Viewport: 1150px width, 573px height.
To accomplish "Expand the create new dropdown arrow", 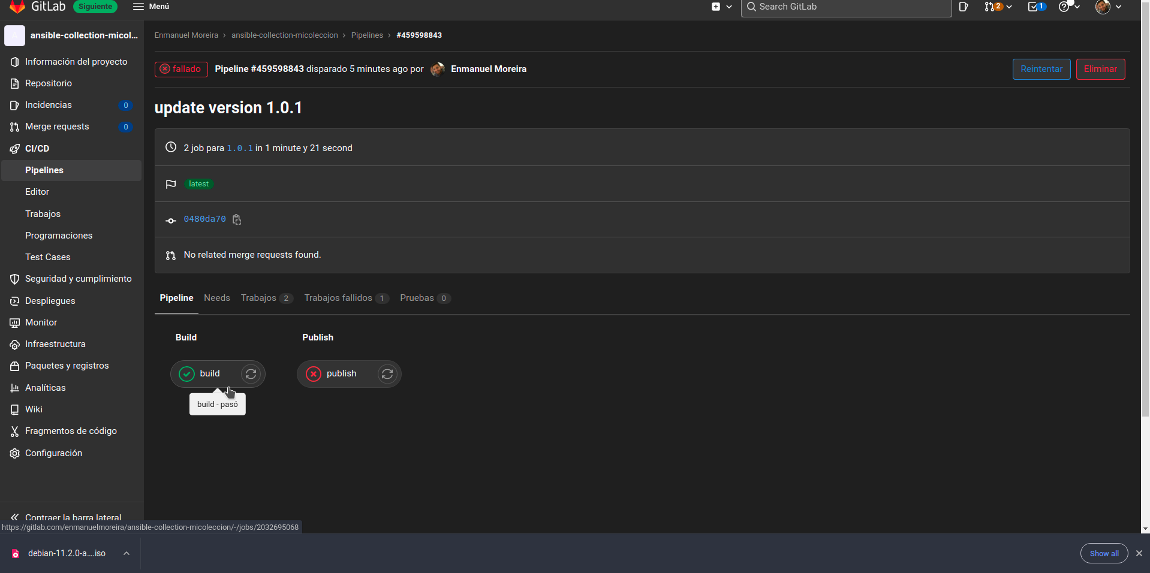I will 729,7.
